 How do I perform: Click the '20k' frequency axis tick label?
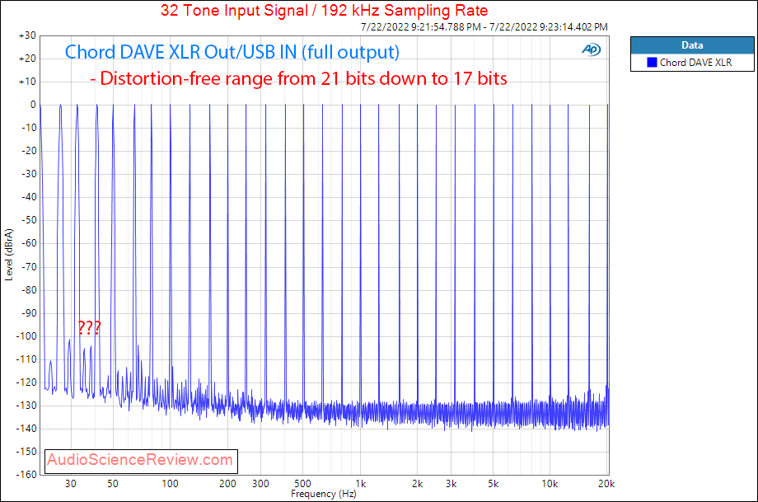pos(606,484)
